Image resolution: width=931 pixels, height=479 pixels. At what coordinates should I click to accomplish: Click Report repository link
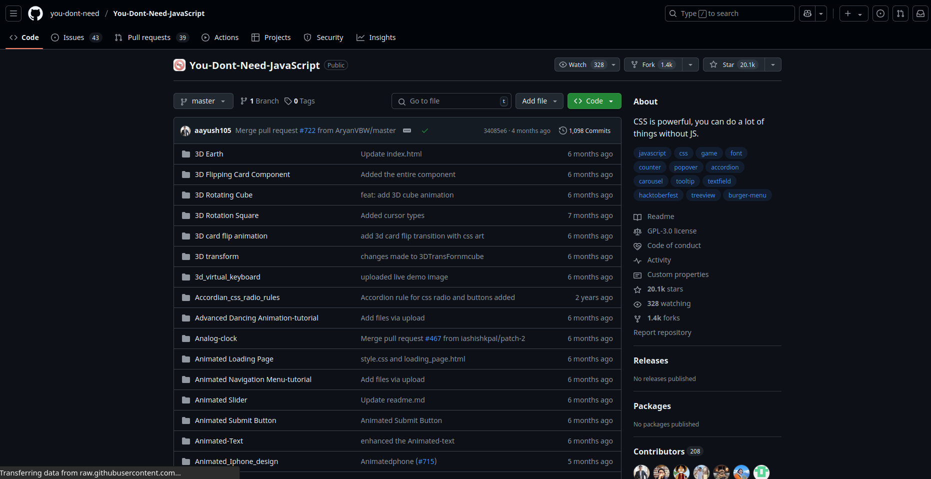point(662,332)
